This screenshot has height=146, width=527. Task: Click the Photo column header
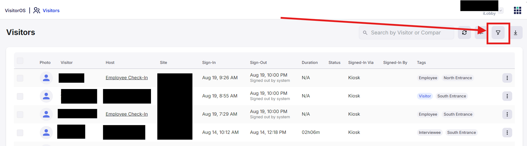pyautogui.click(x=45, y=62)
